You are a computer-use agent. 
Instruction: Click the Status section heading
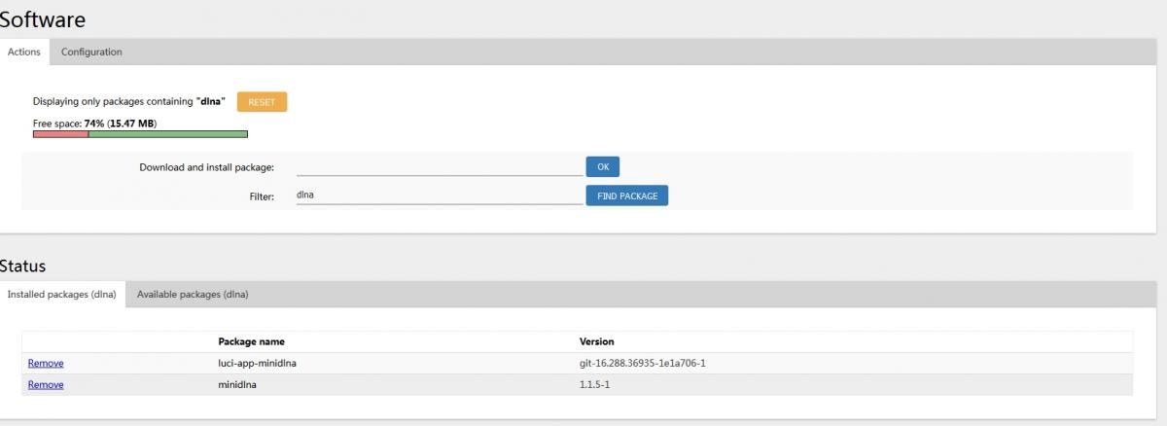[22, 266]
